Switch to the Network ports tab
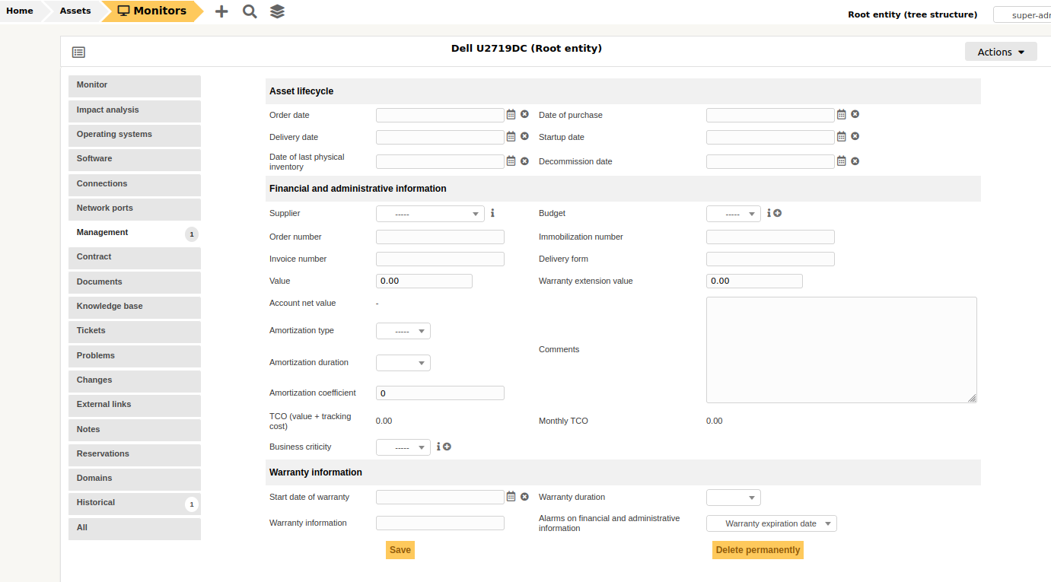Image resolution: width=1051 pixels, height=582 pixels. [134, 208]
